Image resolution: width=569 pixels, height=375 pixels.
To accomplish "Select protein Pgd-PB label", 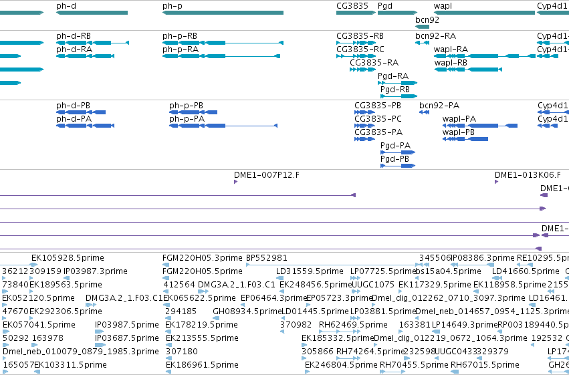I will [x=394, y=159].
